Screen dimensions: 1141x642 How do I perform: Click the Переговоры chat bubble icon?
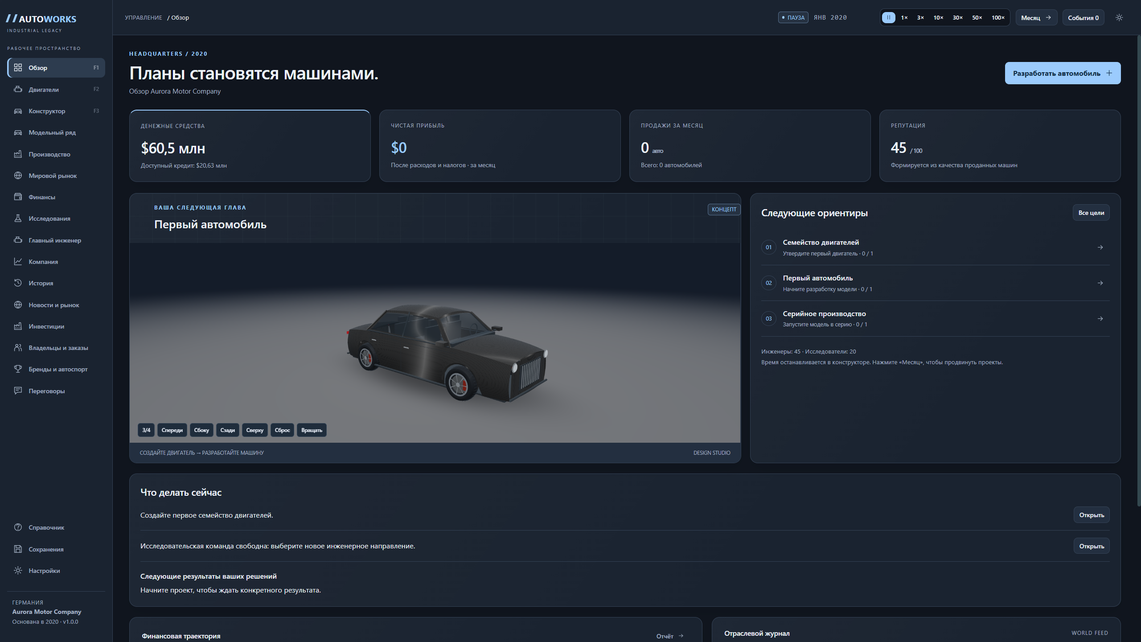click(18, 391)
